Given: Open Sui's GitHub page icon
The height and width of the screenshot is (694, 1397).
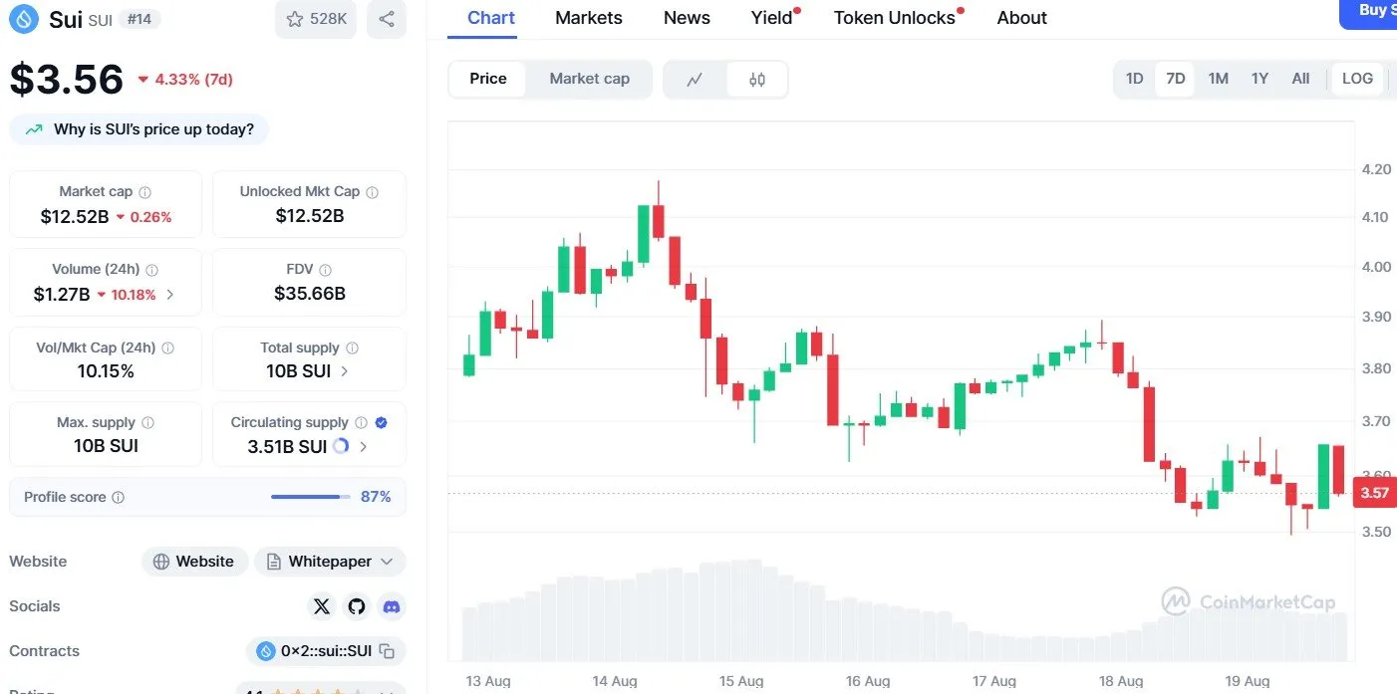Looking at the screenshot, I should tap(356, 605).
